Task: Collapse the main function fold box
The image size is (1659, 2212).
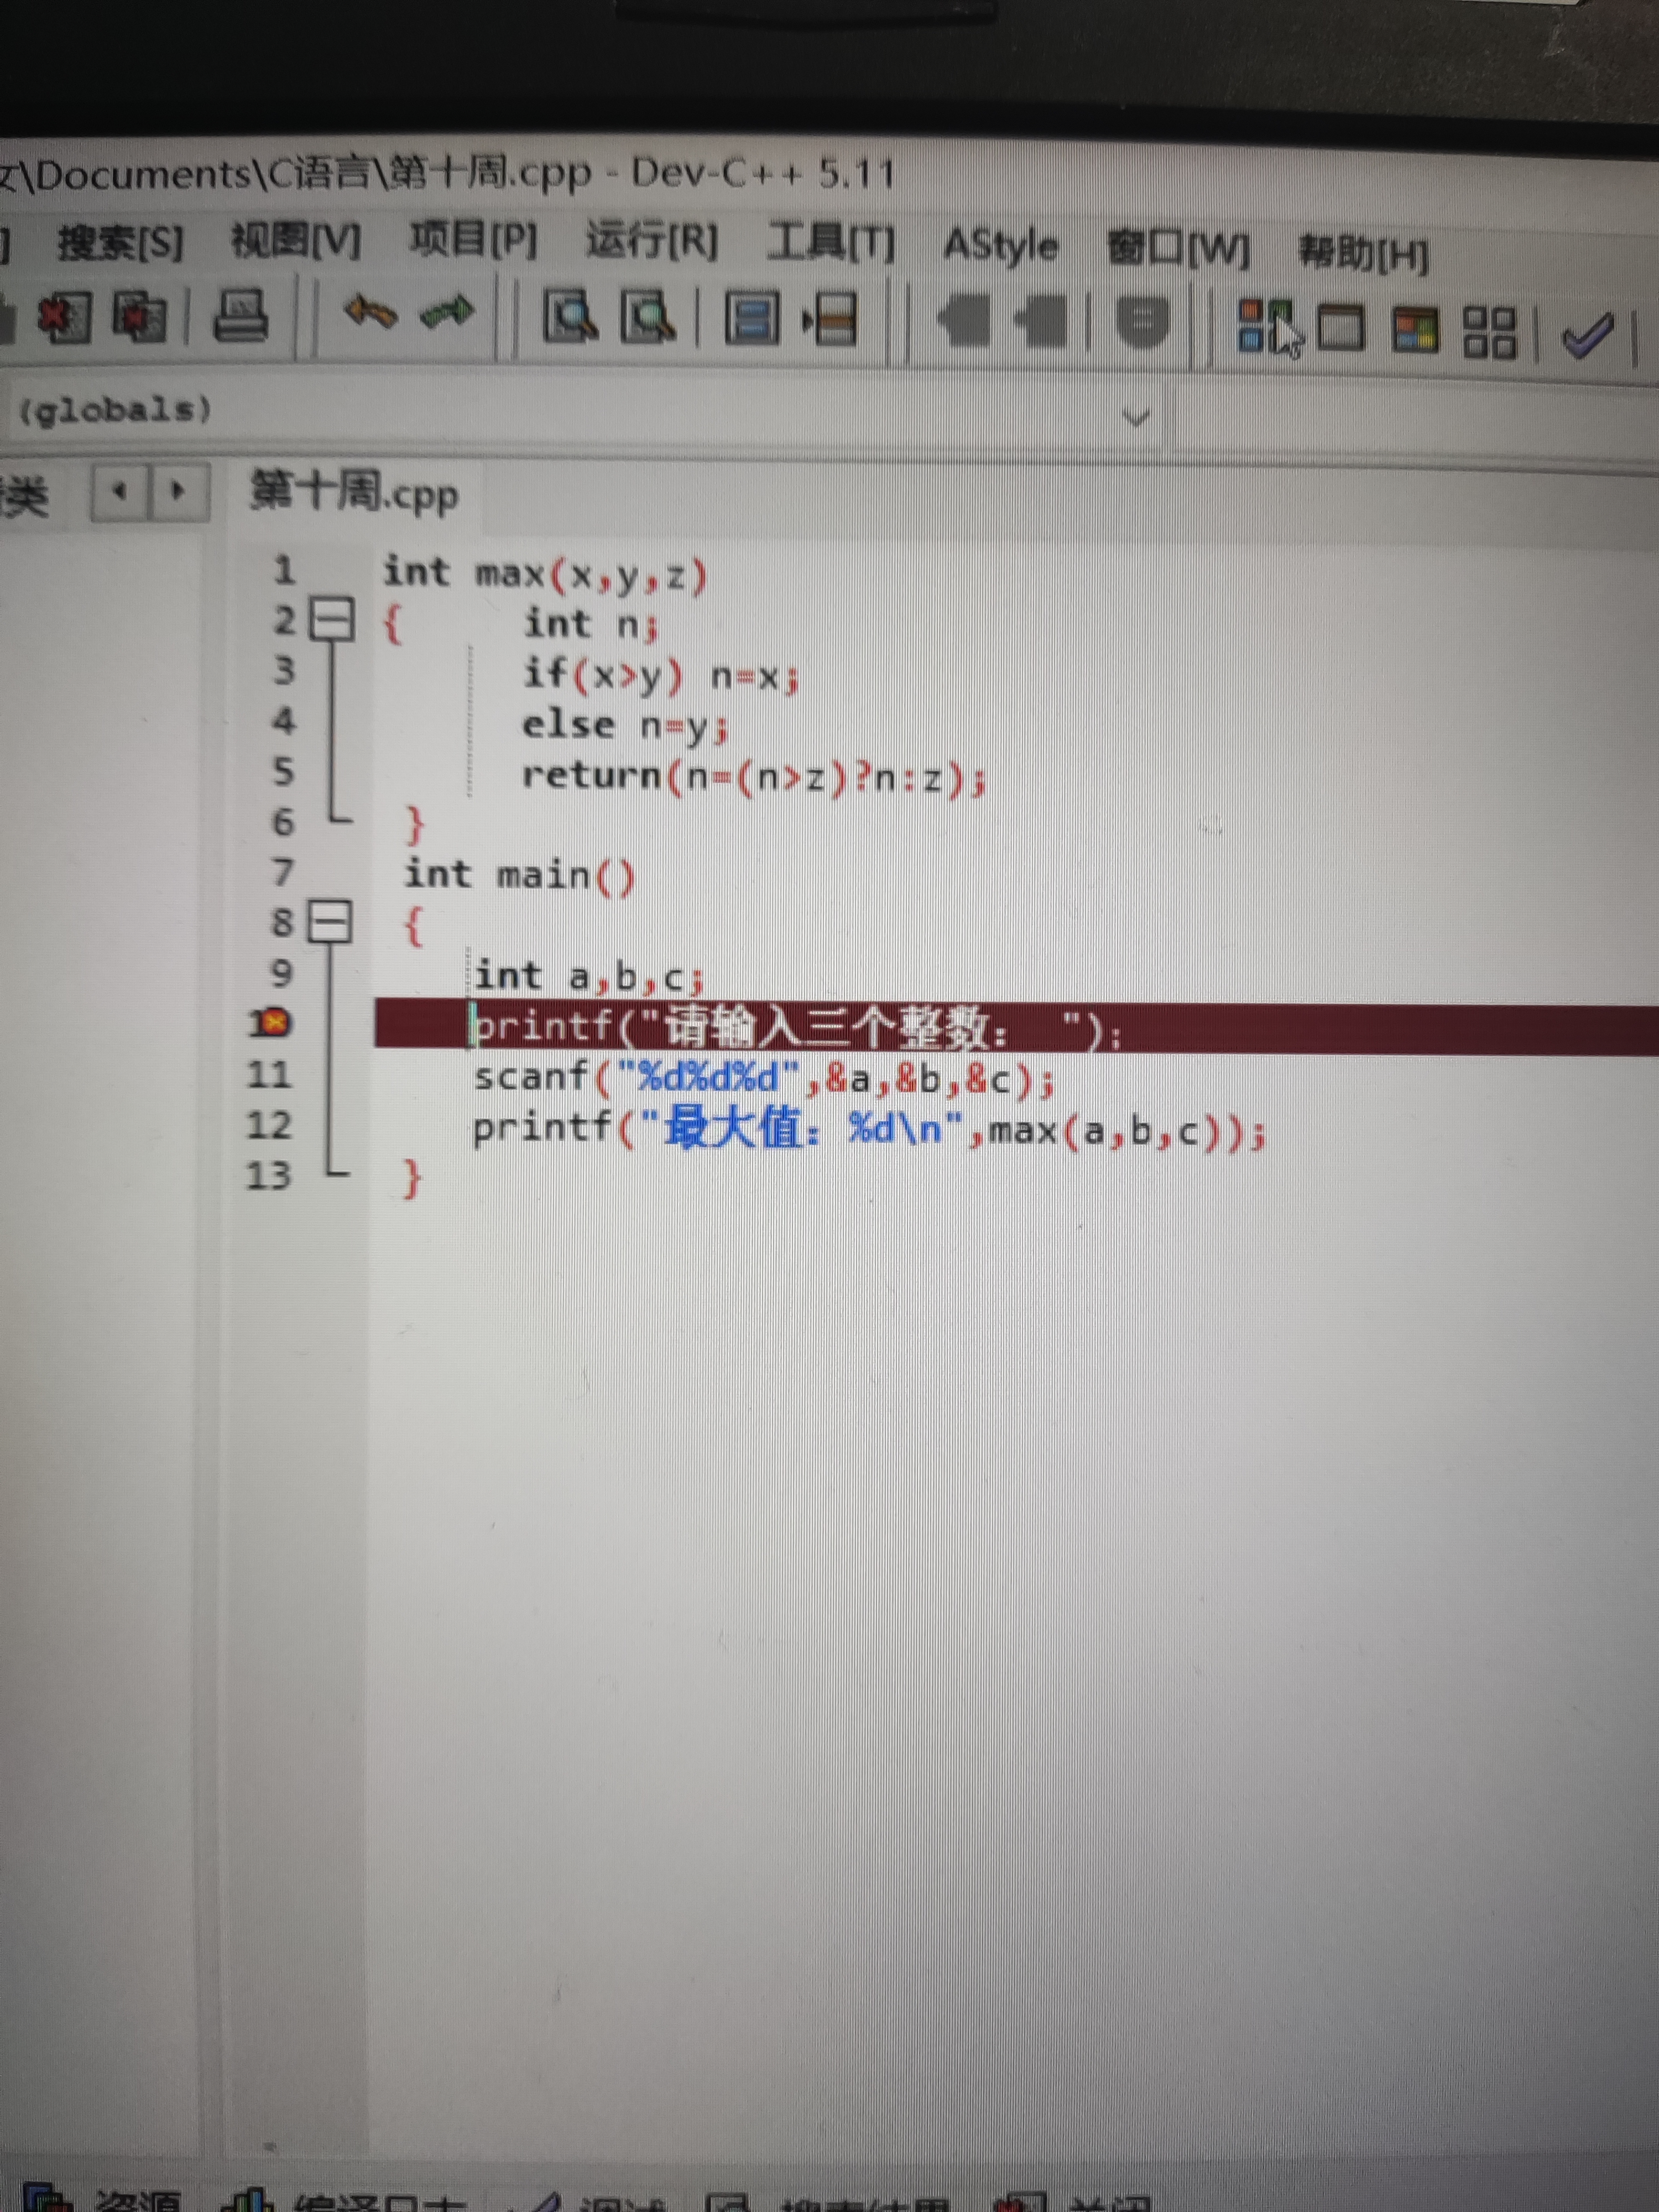Action: [329, 921]
